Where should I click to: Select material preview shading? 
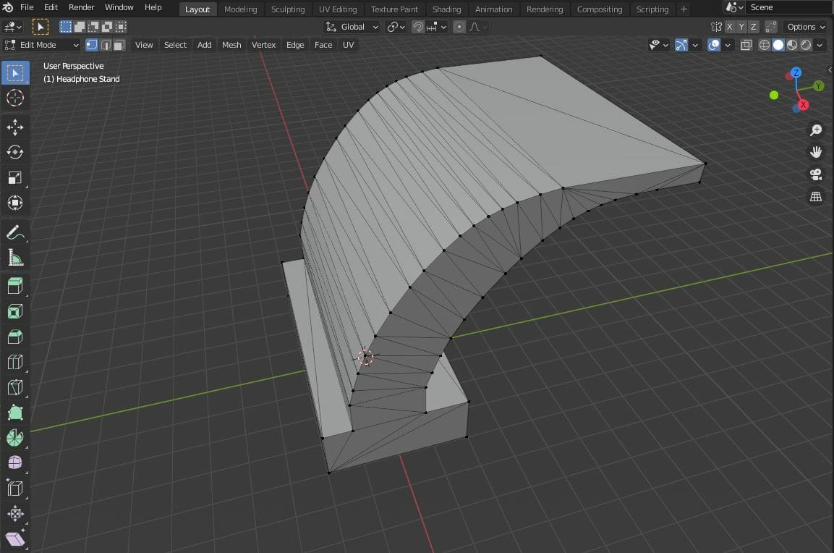click(x=792, y=45)
